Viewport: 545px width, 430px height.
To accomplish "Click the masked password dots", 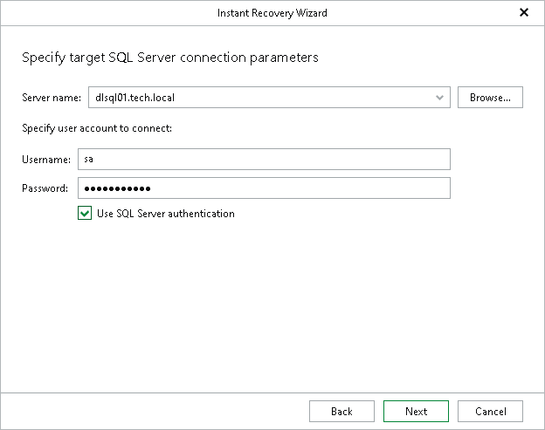I will [118, 188].
